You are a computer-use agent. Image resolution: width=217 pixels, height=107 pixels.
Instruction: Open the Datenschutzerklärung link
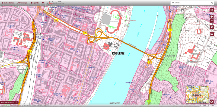tap(15, 106)
